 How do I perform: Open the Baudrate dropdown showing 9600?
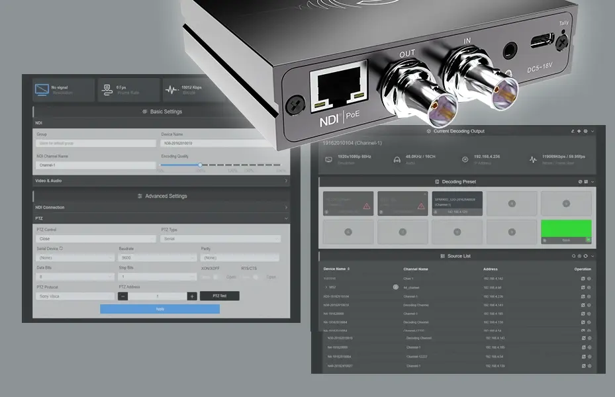coord(158,258)
